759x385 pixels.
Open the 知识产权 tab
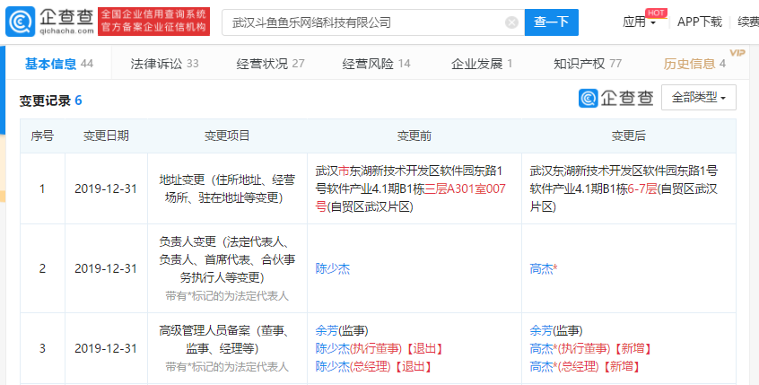coord(588,64)
